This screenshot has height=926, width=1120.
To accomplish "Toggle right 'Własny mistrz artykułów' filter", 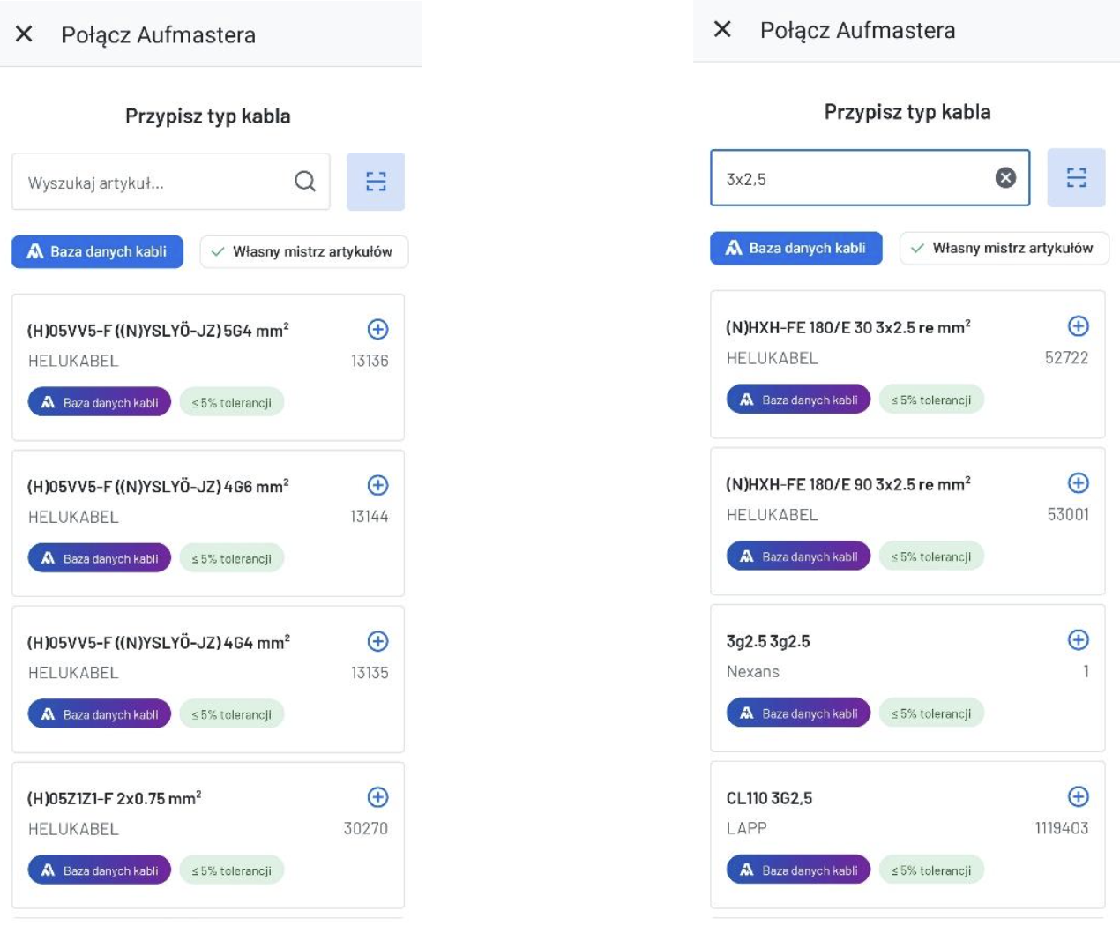I will [x=1004, y=249].
